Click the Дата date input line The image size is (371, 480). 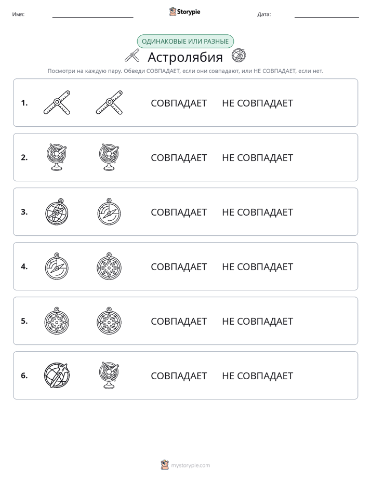[327, 15]
